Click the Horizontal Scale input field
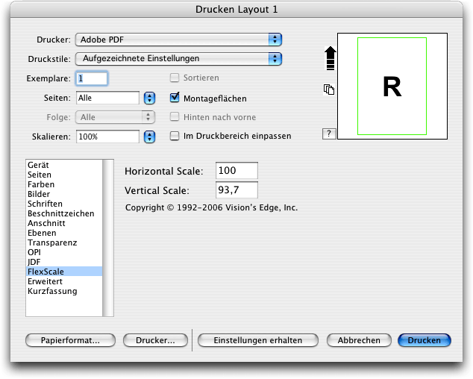This screenshot has height=379, width=473. (x=236, y=171)
